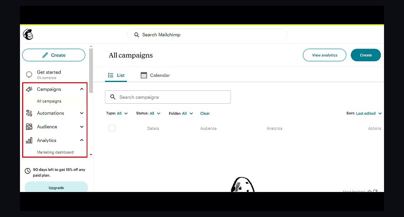Click the List view bullet icon
Image resolution: width=404 pixels, height=217 pixels.
tap(111, 75)
